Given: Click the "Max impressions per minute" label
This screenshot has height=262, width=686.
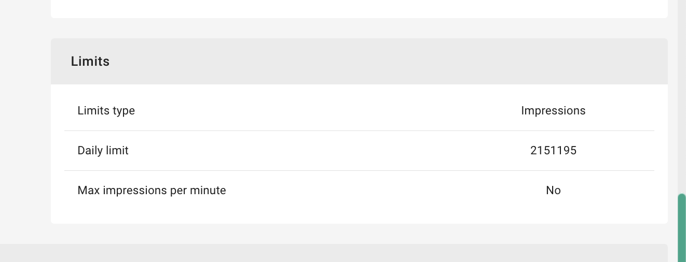Looking at the screenshot, I should click(152, 191).
